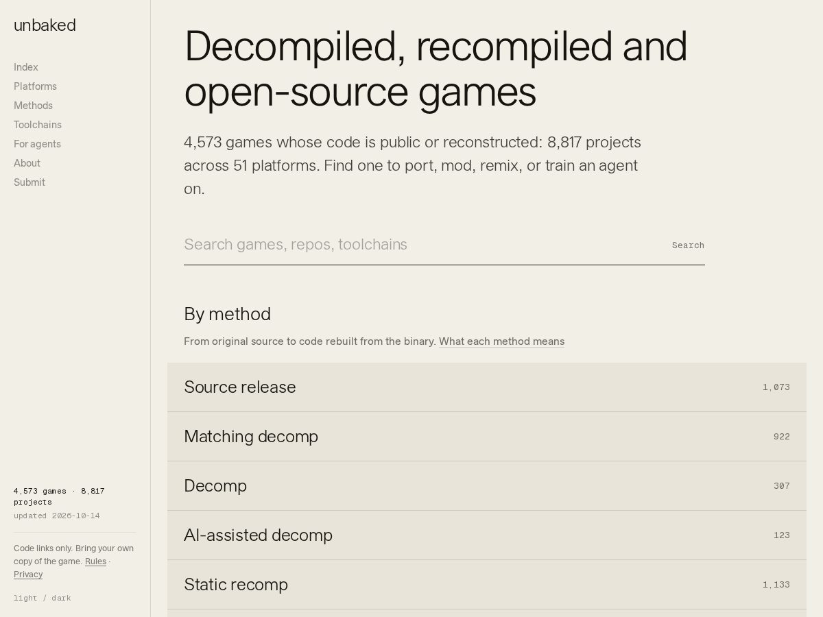Open the Source release method row

pos(487,387)
